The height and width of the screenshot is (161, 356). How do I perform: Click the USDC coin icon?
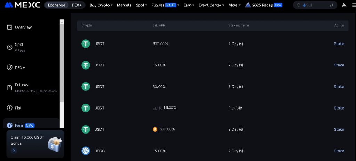point(86,151)
